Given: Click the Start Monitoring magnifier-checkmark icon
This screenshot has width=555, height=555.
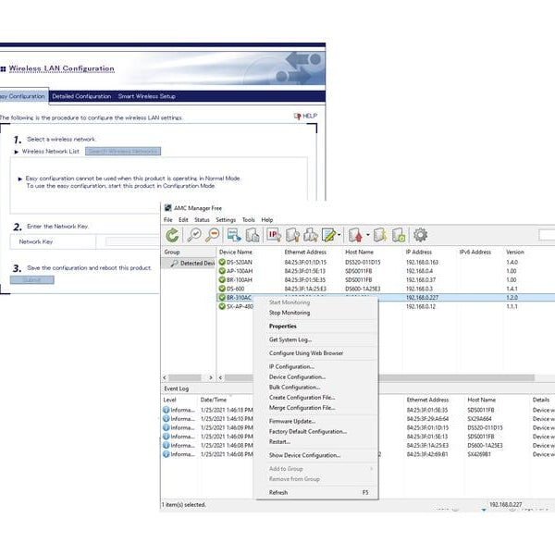Looking at the screenshot, I should [194, 235].
